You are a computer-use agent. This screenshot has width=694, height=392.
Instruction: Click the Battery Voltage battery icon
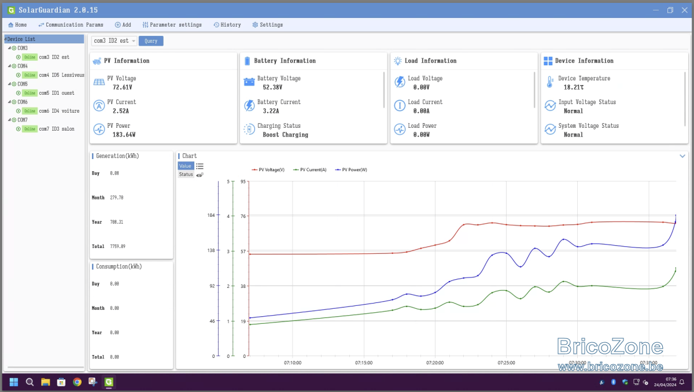(x=249, y=82)
